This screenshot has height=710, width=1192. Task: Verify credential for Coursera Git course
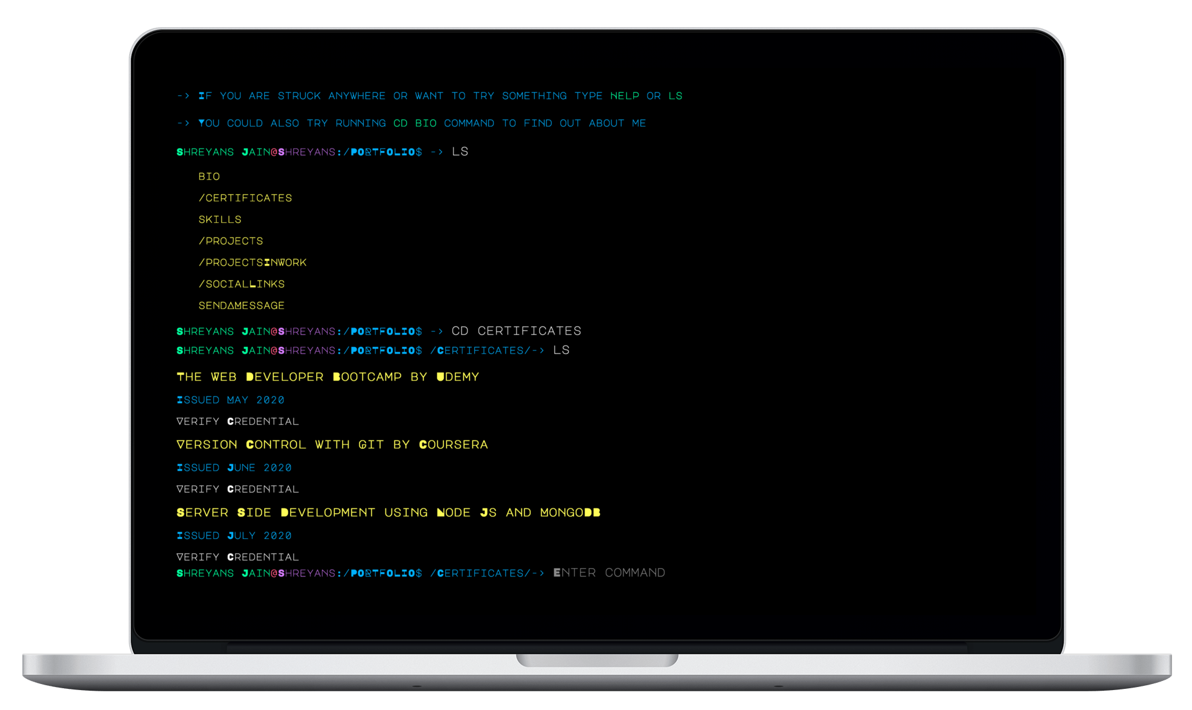[237, 489]
